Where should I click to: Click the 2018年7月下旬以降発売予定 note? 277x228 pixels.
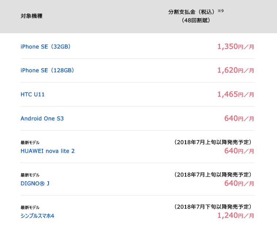tap(213, 207)
